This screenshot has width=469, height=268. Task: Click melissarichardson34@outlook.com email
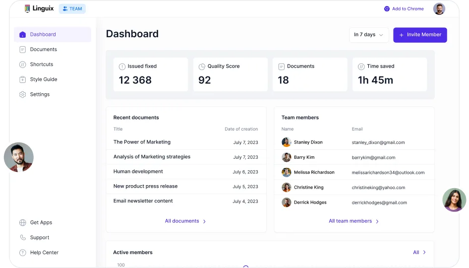(x=388, y=173)
